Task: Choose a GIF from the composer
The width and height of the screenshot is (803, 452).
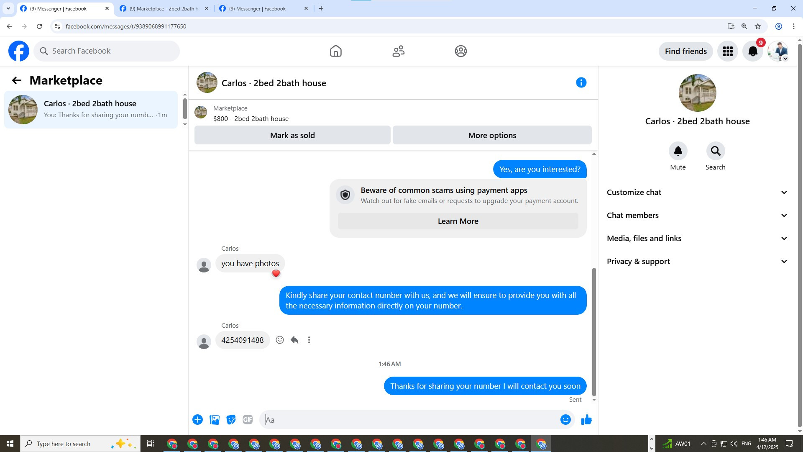Action: (x=248, y=420)
